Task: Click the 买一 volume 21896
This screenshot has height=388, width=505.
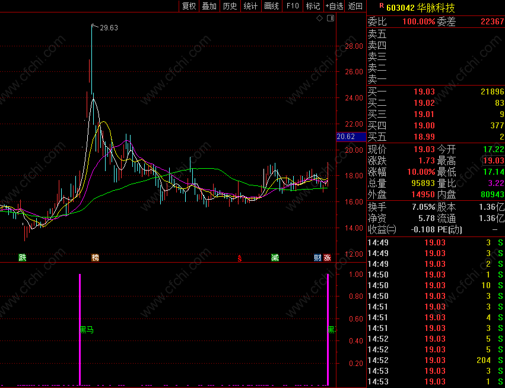Action: pyautogui.click(x=493, y=92)
